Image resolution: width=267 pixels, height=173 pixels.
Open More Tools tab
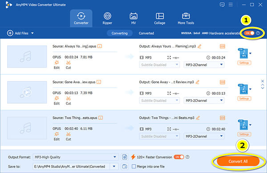[186, 18]
